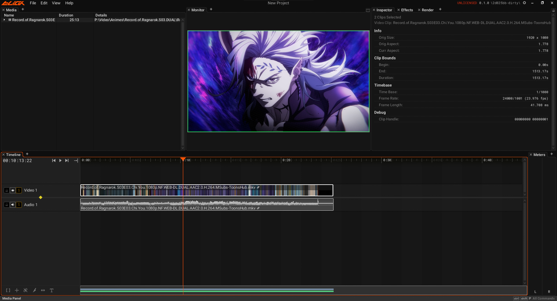Click the Name column header
The width and height of the screenshot is (557, 301).
[x=9, y=15]
